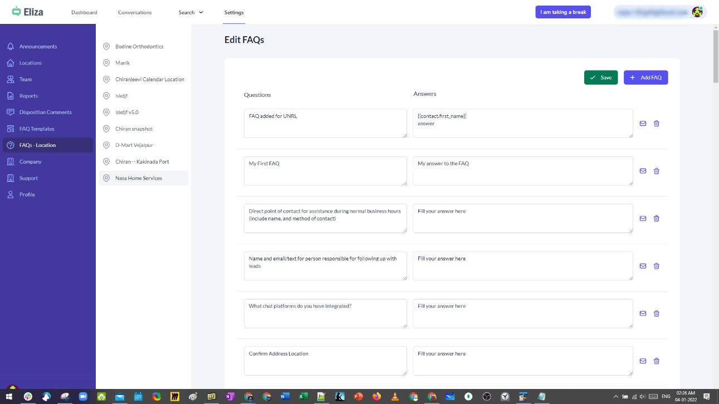This screenshot has height=404, width=719.
Task: Click into the 'My answer to the FAQ' field
Action: [522, 171]
